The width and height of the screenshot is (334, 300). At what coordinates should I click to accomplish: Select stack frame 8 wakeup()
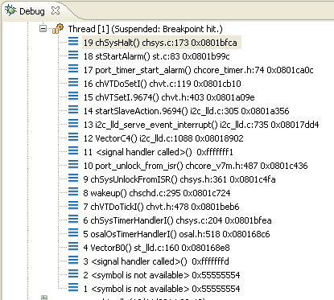157,193
